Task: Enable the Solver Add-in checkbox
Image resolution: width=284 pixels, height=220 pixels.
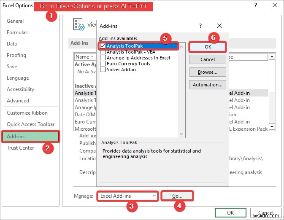Action: [x=103, y=70]
